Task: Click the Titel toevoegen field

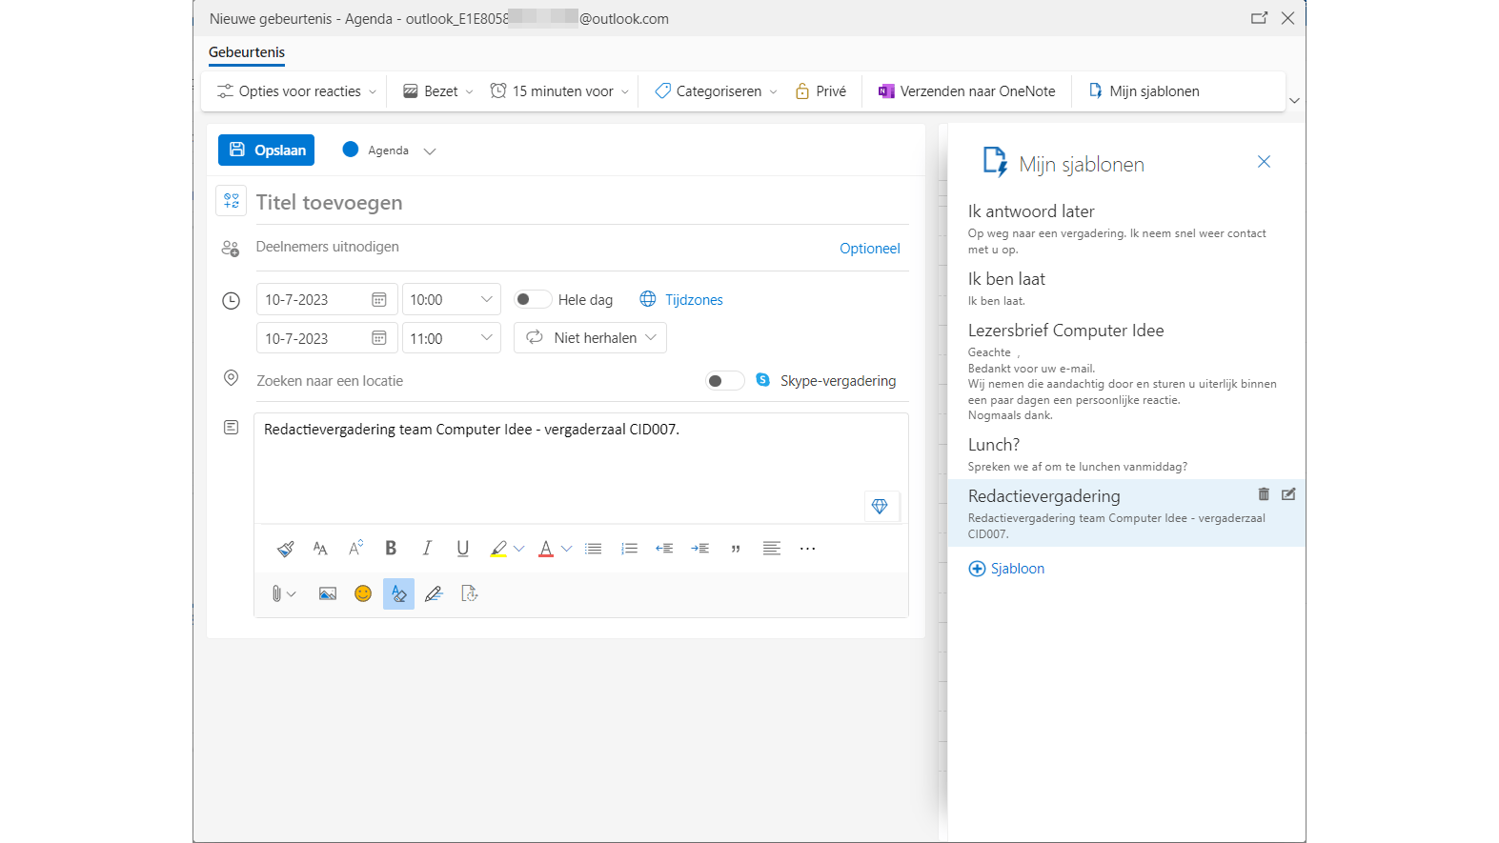Action: point(581,202)
